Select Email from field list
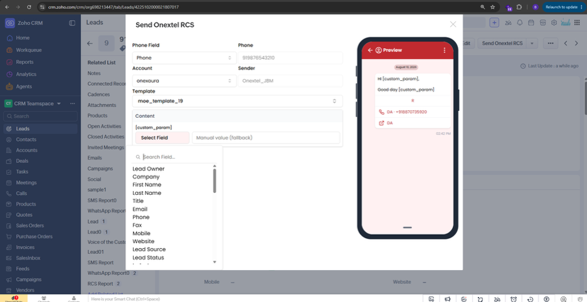Screen dimensions: 587x302 pos(140,209)
